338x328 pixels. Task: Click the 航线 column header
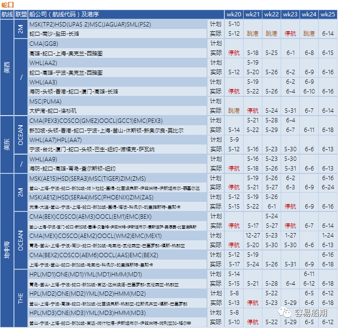(7, 14)
